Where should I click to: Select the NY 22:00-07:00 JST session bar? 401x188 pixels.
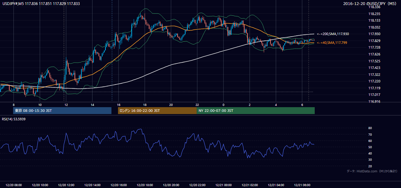point(256,111)
